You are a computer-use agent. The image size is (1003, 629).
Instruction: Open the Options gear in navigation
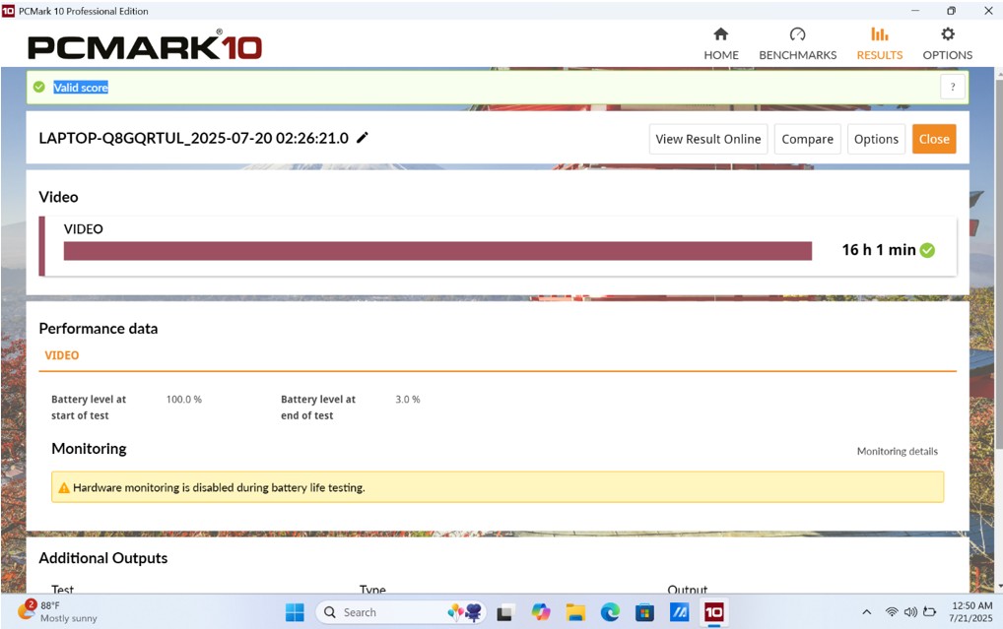(947, 44)
